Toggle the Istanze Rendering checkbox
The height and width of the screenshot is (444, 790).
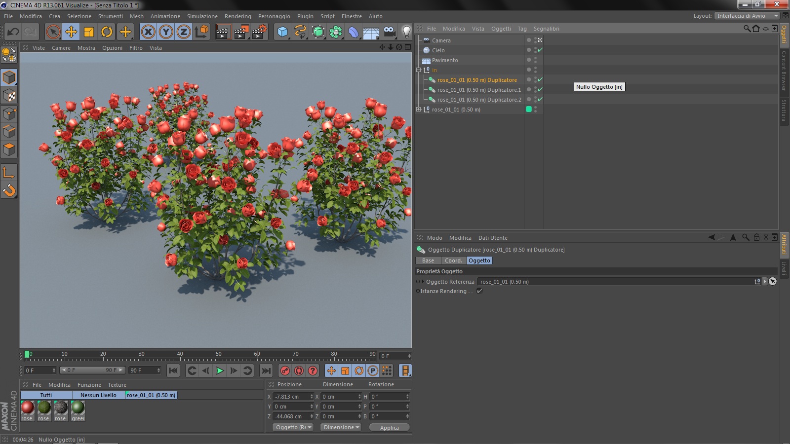click(x=479, y=291)
